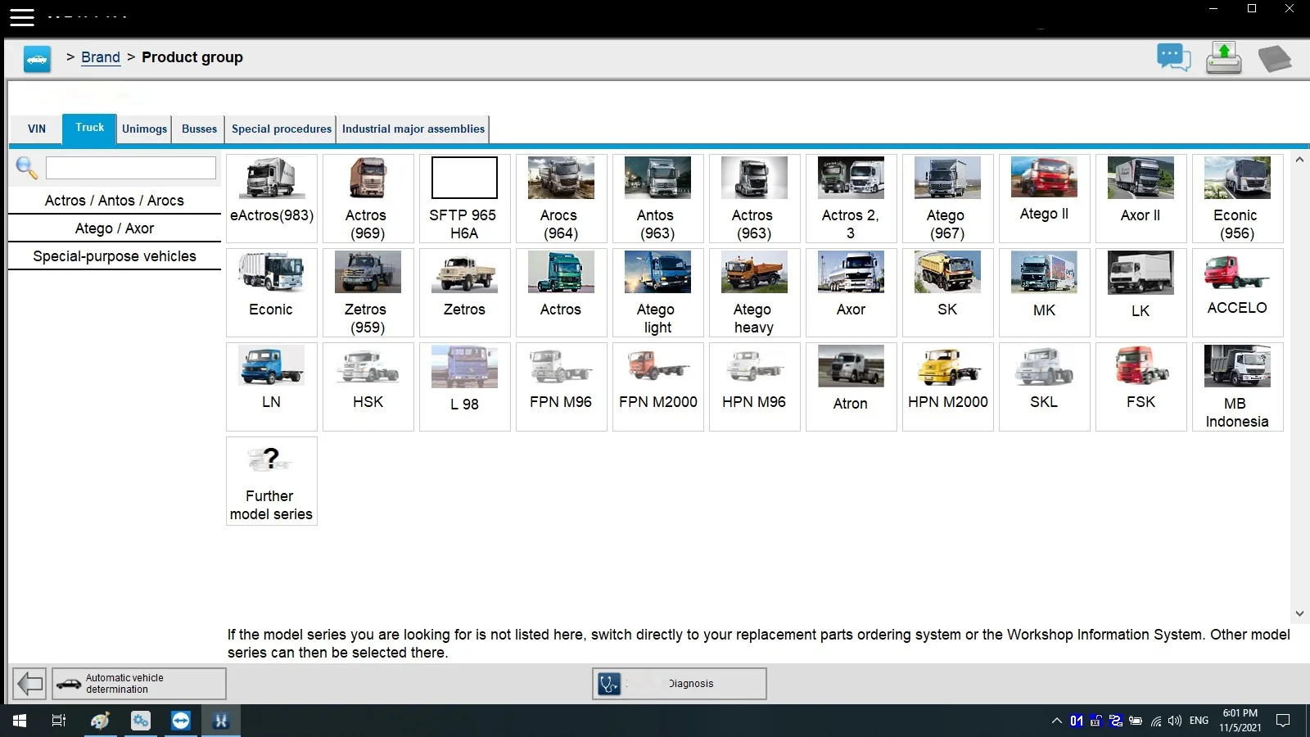1310x737 pixels.
Task: Select the HPN M96 tile
Action: click(755, 387)
